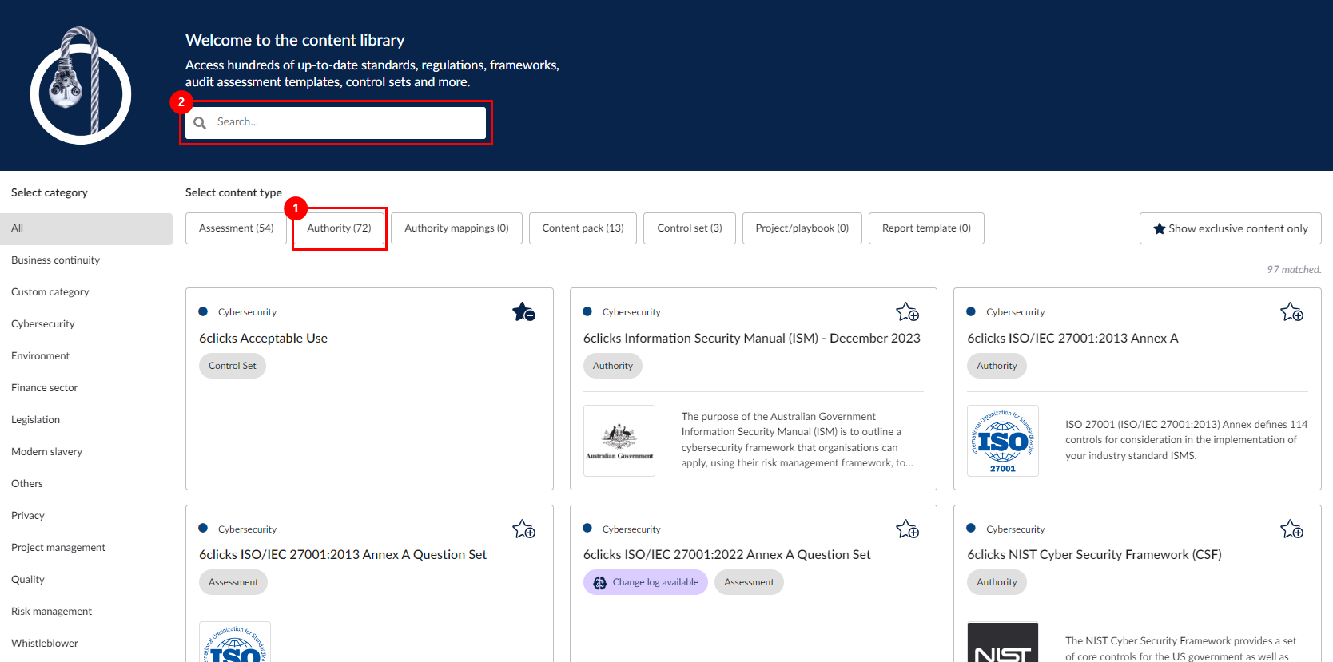Click ISM description starting 'The purpose of'
Image resolution: width=1333 pixels, height=662 pixels.
[x=798, y=440]
